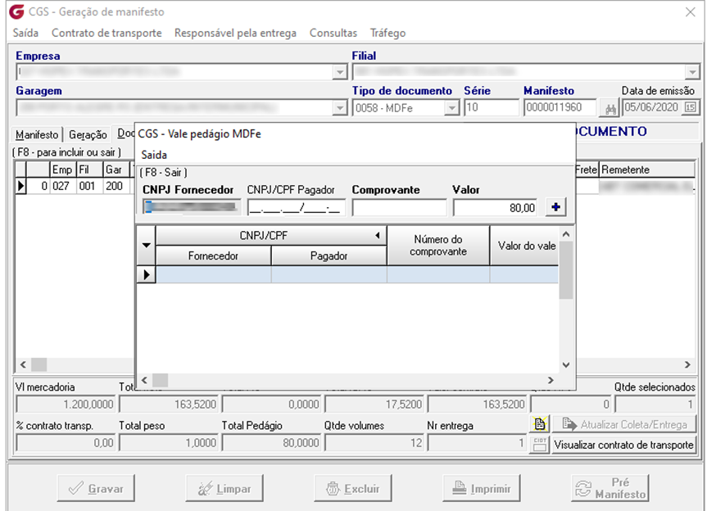
Task: Switch to the Geração tab
Action: pos(88,135)
